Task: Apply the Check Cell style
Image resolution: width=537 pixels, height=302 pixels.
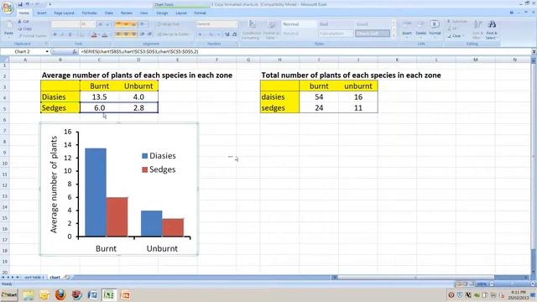Action: coord(373,34)
